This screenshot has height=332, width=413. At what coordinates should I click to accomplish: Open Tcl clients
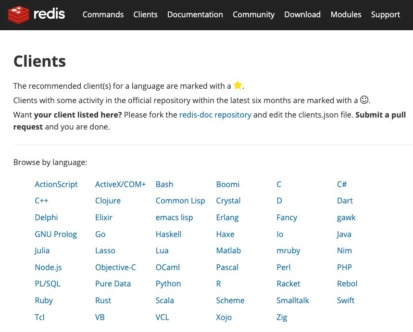point(39,317)
